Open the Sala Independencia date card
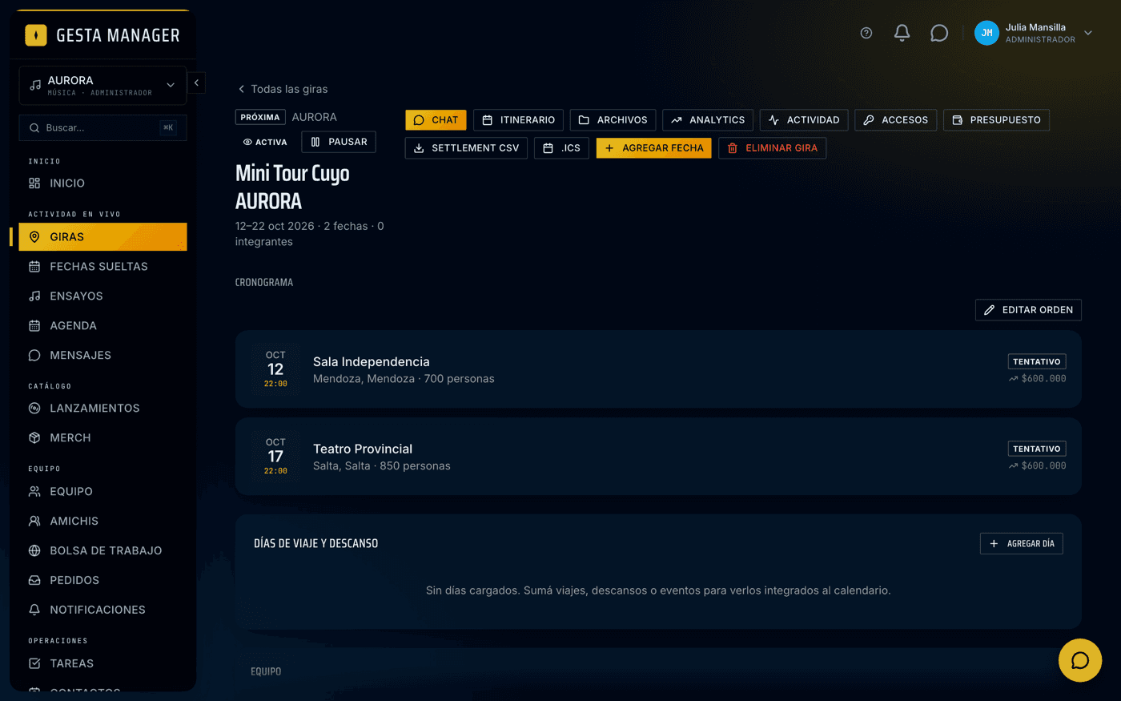Viewport: 1121px width, 701px height. coord(658,369)
